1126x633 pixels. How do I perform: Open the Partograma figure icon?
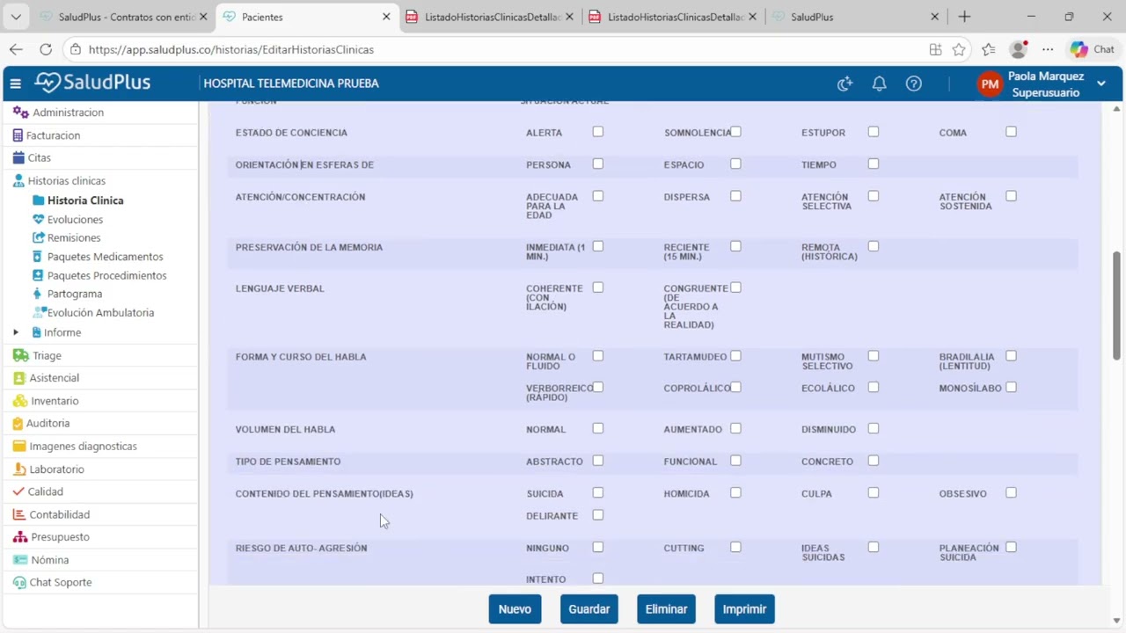37,294
